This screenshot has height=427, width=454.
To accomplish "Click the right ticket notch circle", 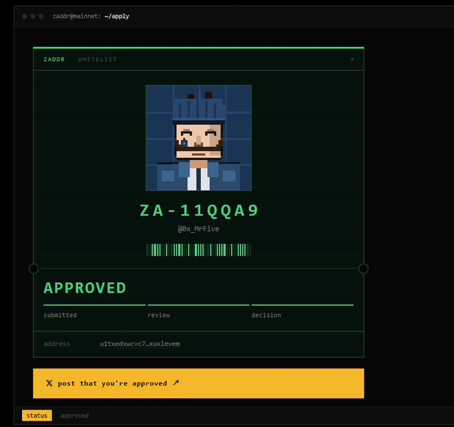I will 363,268.
